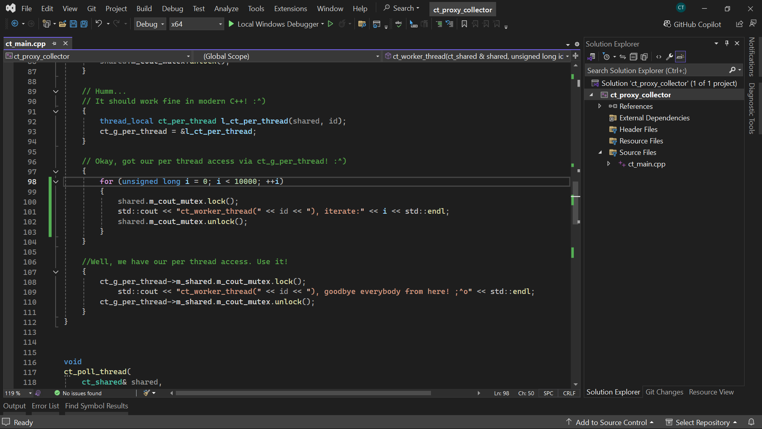Toggle pin on the ct_main.cpp tab

54,43
